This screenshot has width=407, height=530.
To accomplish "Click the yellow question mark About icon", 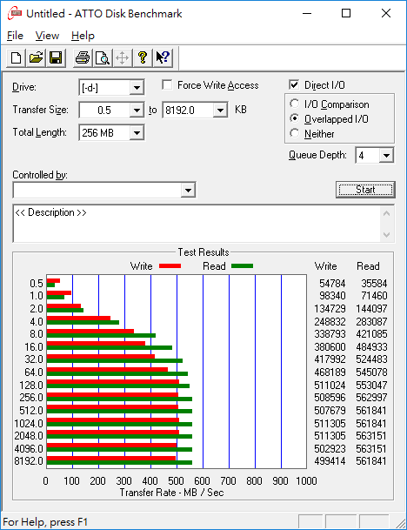I will pyautogui.click(x=143, y=57).
